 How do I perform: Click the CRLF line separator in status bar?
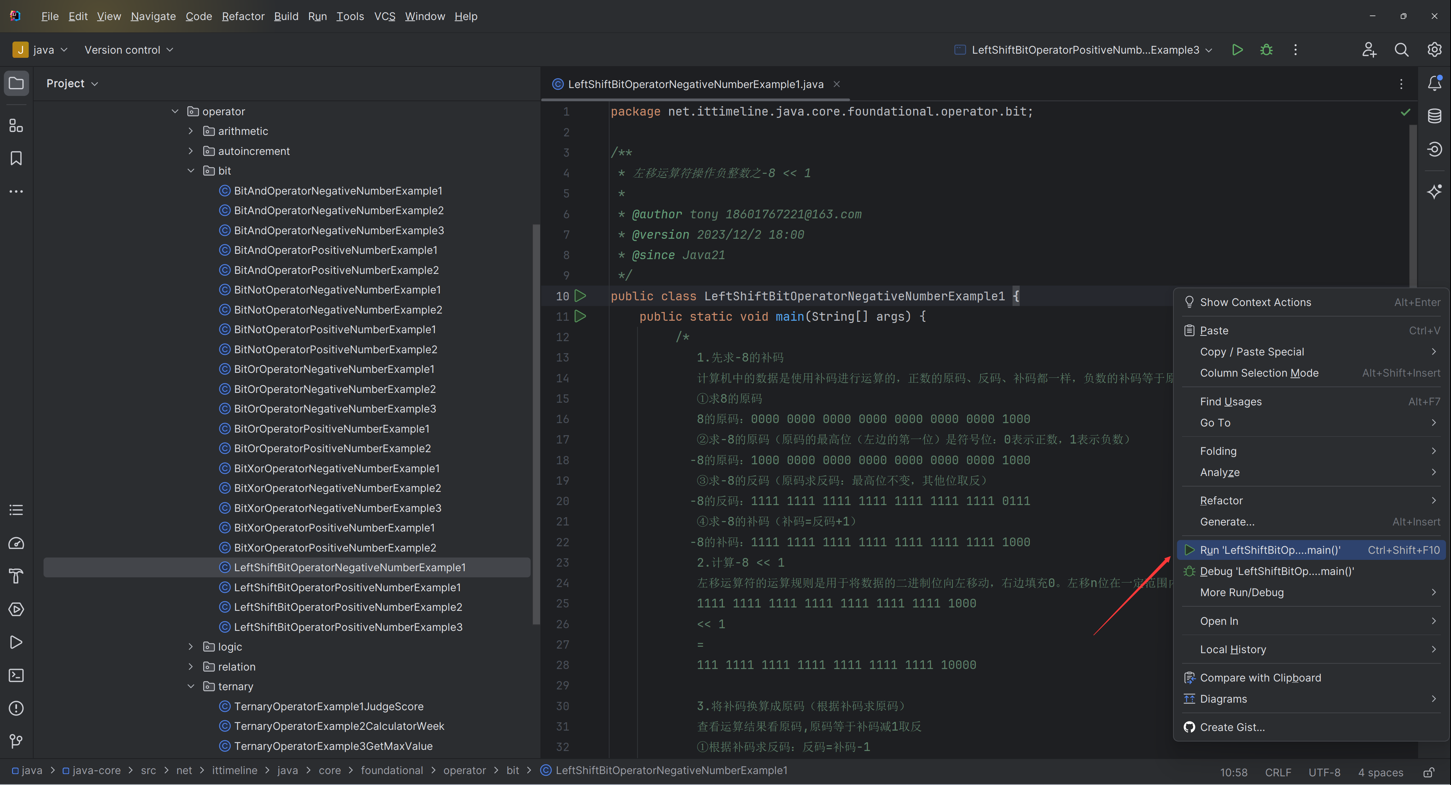coord(1278,773)
